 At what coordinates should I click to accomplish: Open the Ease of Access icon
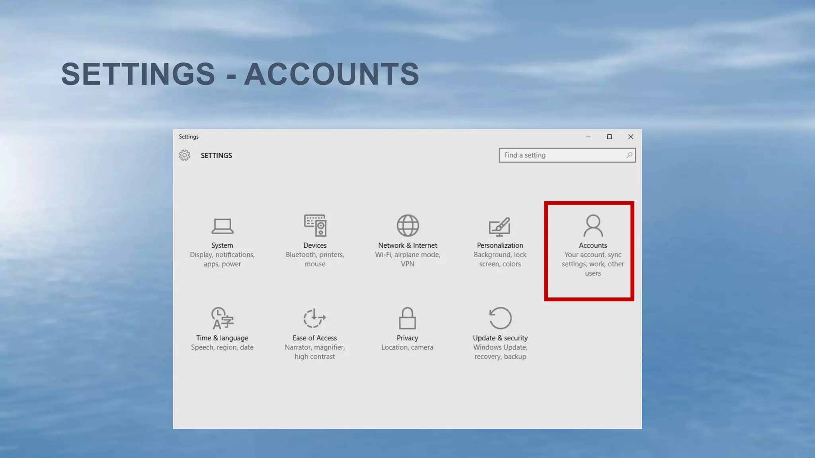click(x=315, y=318)
